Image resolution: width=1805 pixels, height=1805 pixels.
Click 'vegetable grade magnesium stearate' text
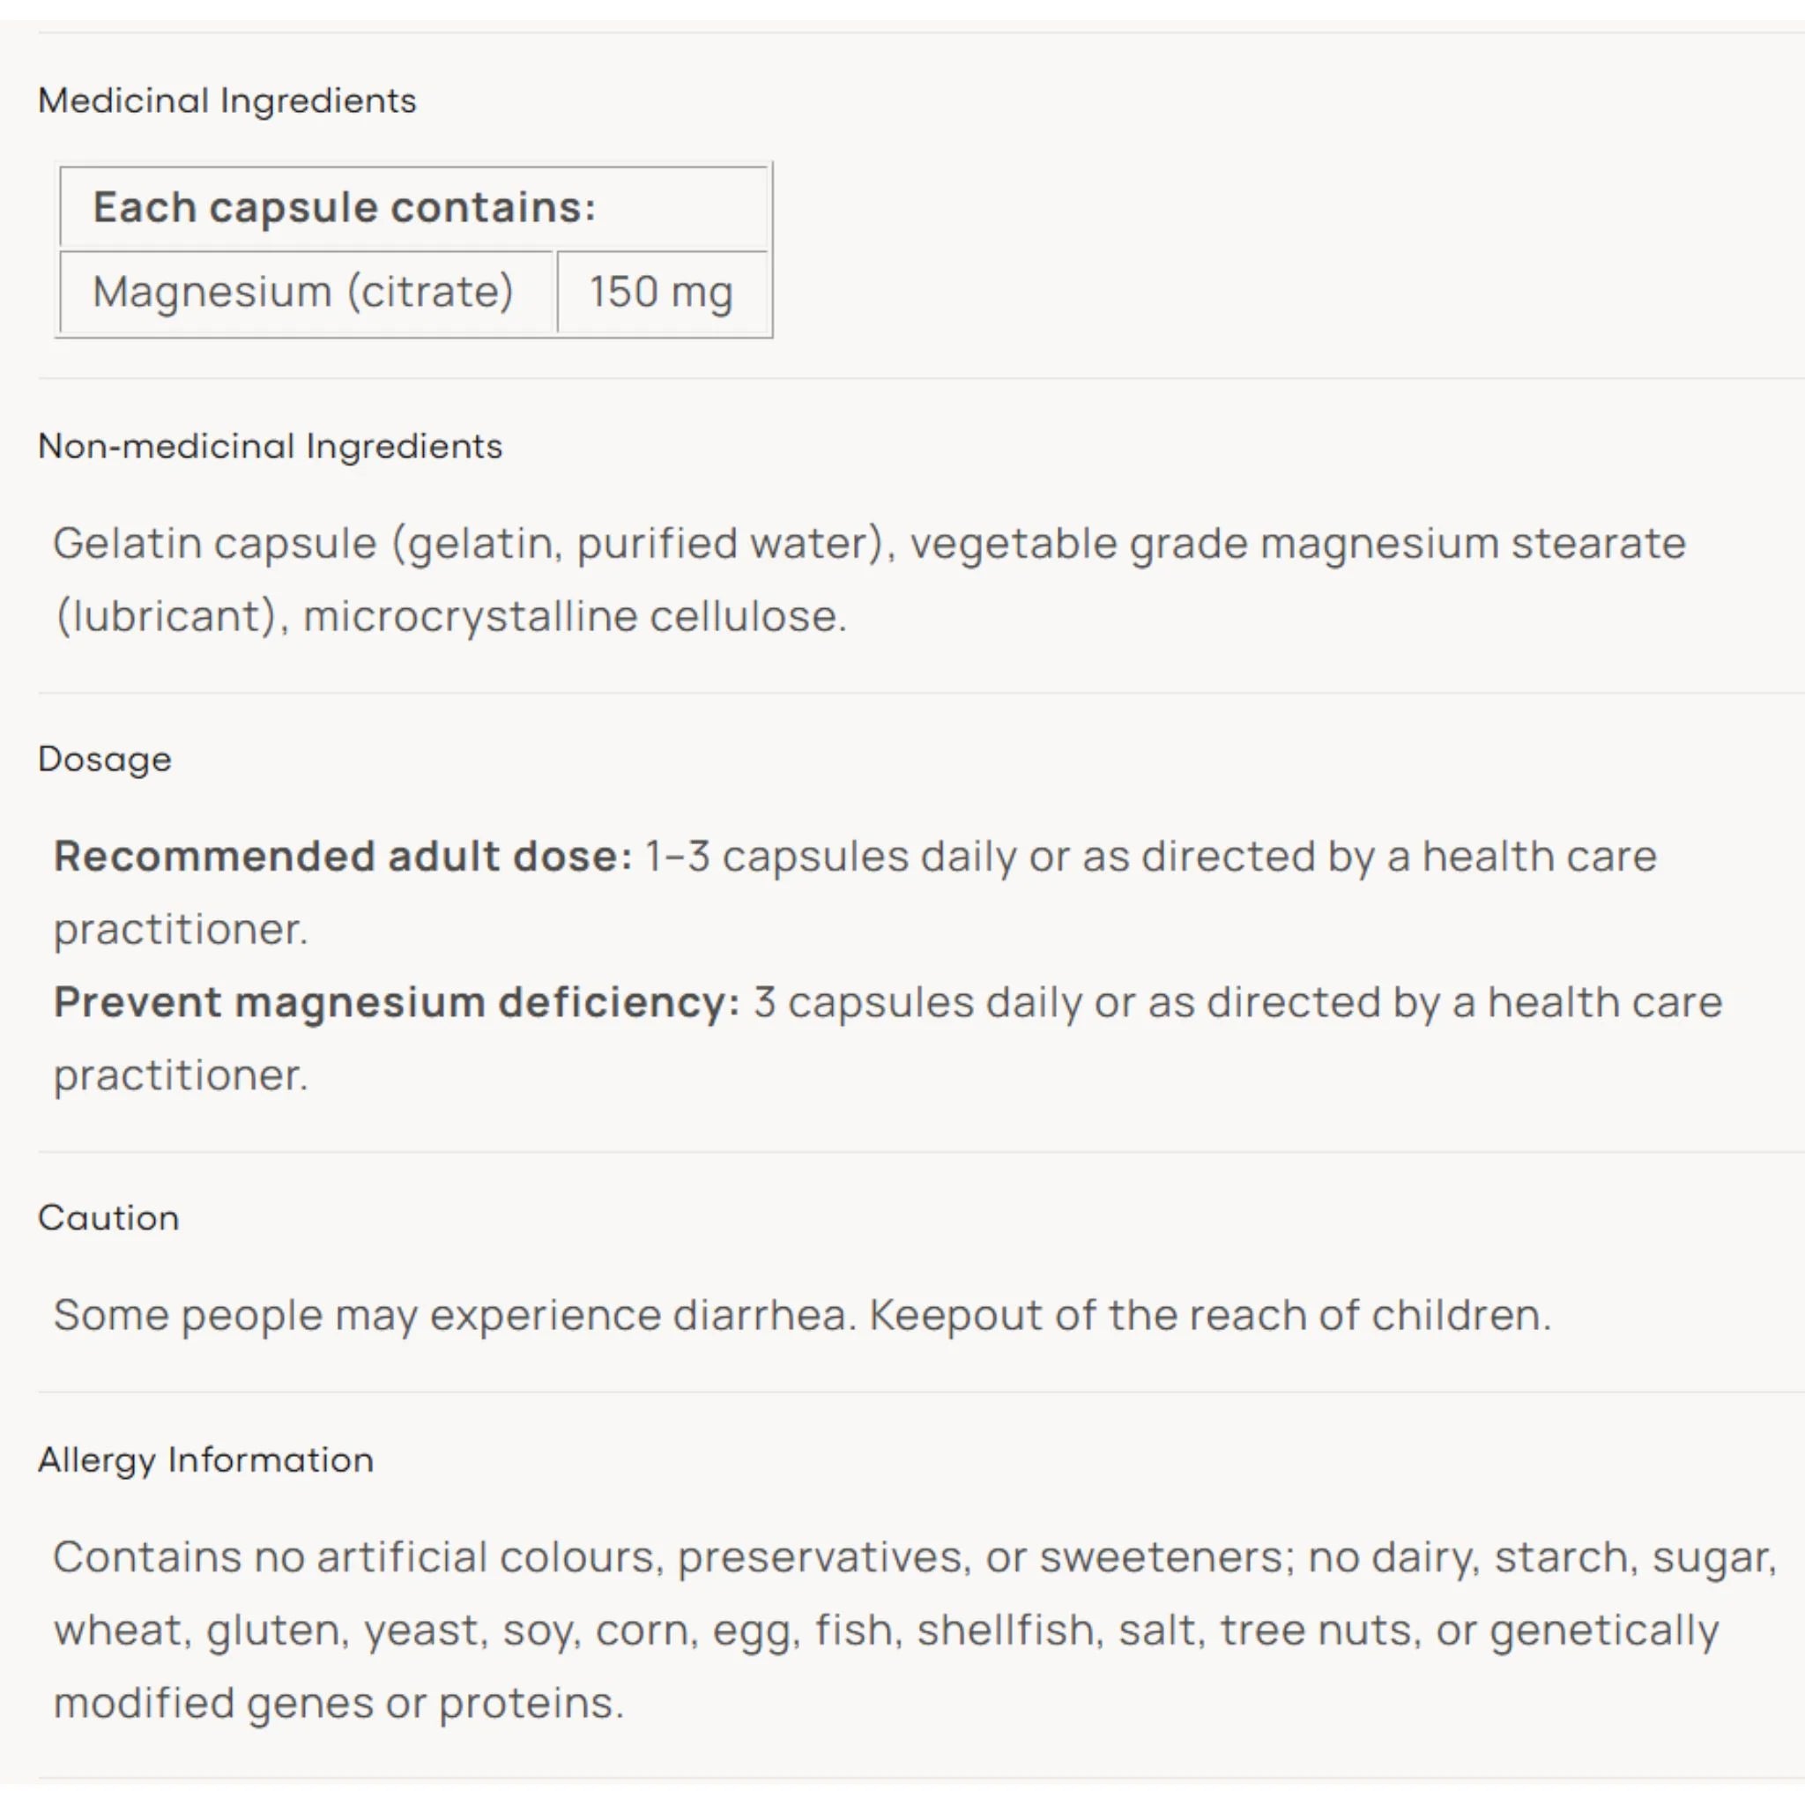(1297, 544)
